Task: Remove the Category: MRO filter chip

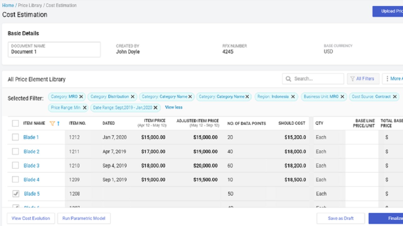Action: [81, 97]
